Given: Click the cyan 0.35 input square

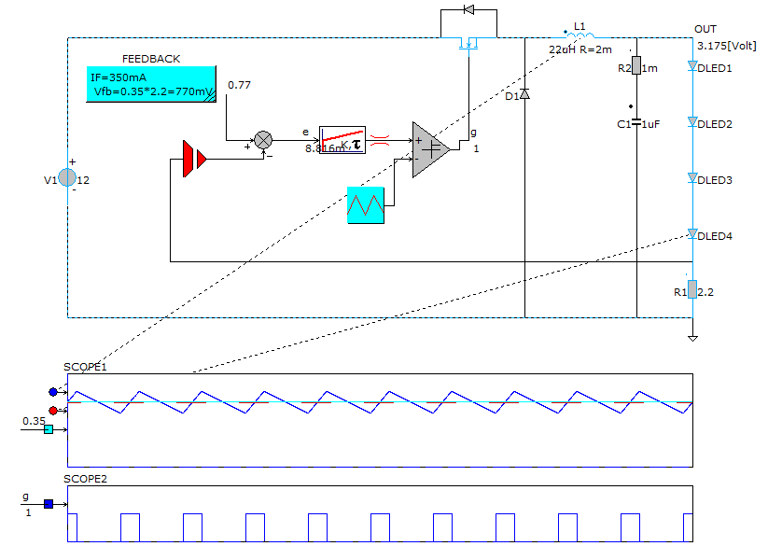Looking at the screenshot, I should coord(49,429).
